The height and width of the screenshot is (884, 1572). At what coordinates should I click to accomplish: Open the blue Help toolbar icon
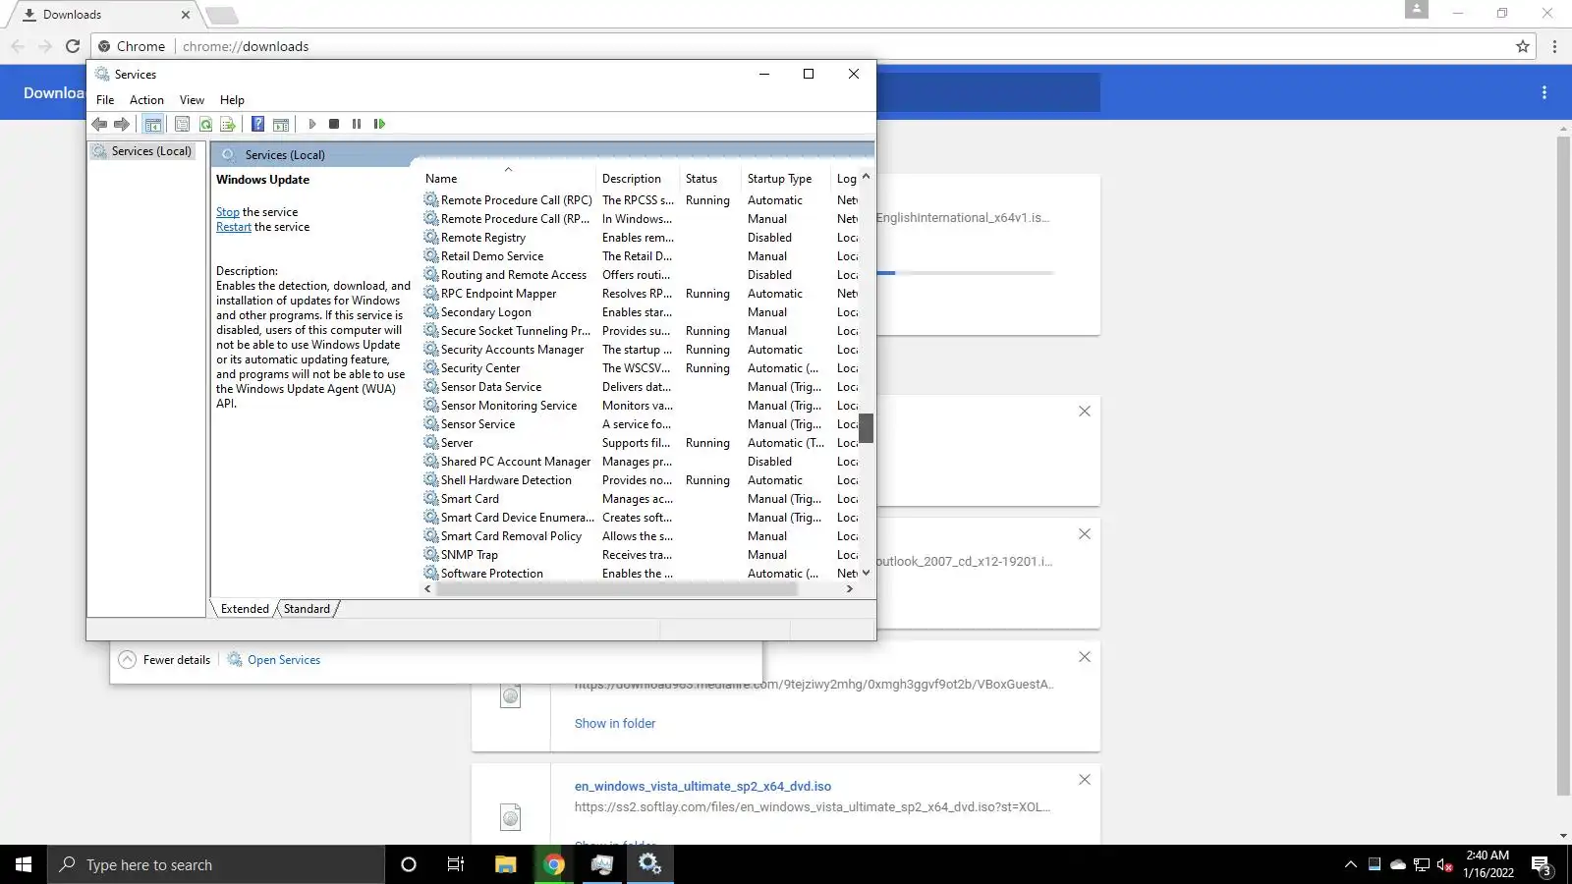tap(257, 124)
